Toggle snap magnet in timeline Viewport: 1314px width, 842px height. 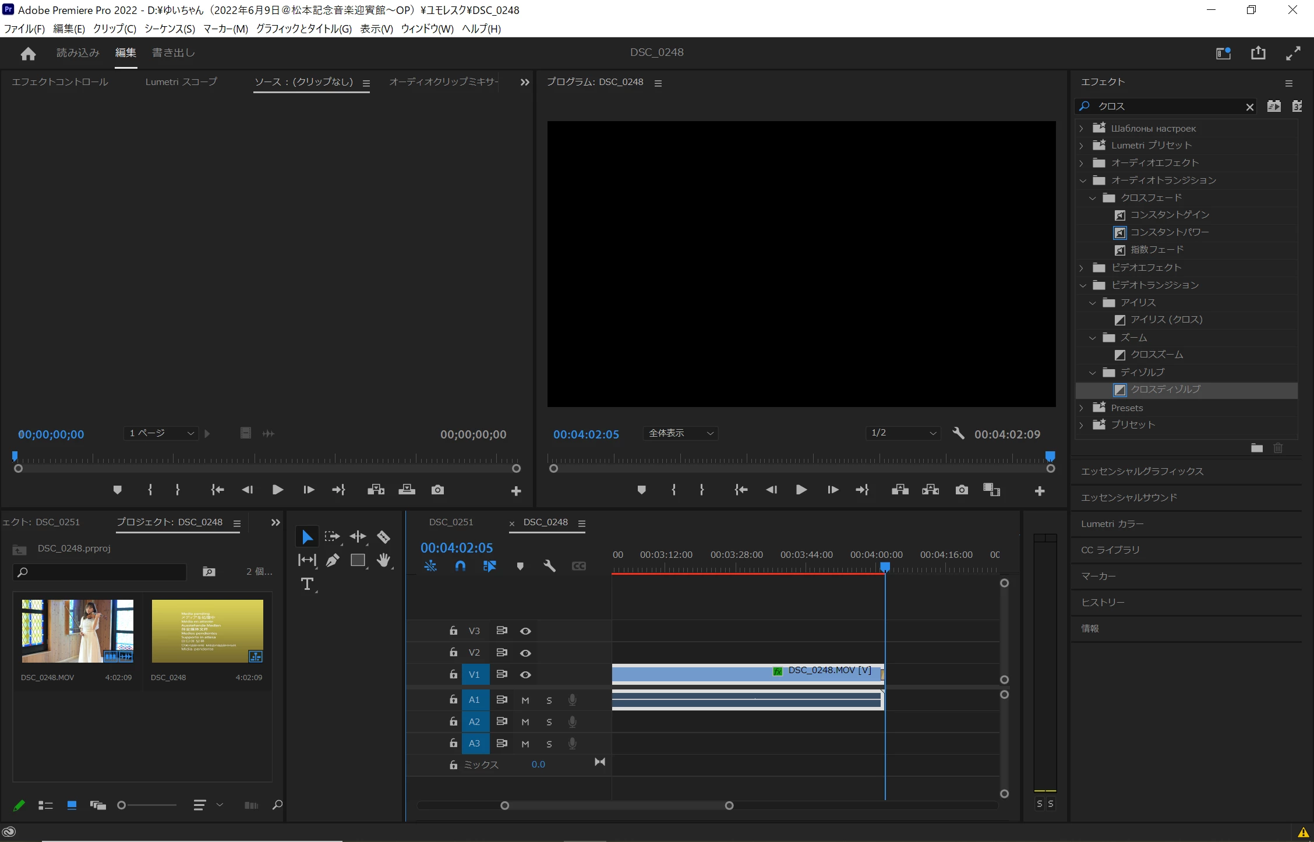(x=460, y=566)
